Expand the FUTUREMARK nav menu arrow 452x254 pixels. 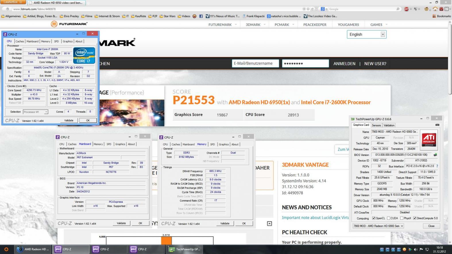coord(236,24)
